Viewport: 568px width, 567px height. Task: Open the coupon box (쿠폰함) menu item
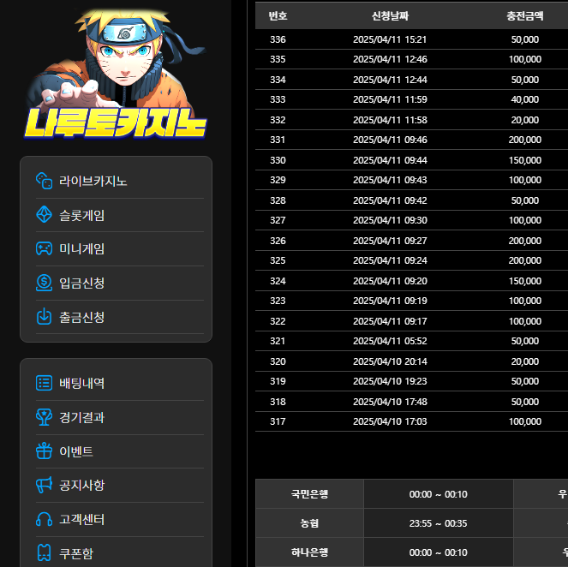[75, 553]
